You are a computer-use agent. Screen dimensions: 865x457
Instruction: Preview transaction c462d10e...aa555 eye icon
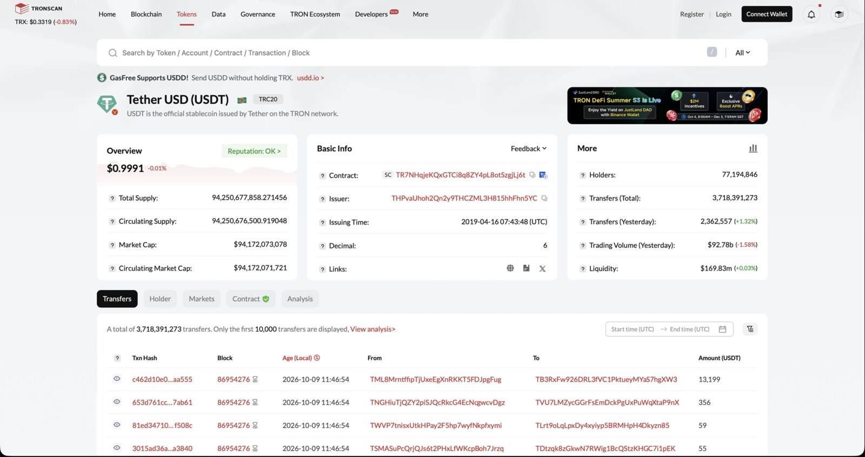(117, 379)
